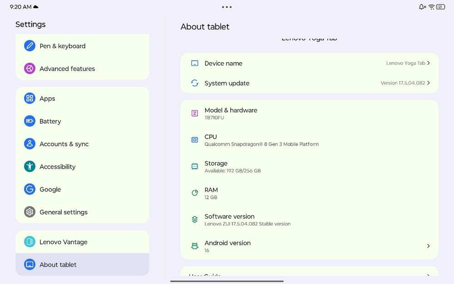Tap the Device name tablet icon
This screenshot has height=284, width=454.
click(x=195, y=63)
